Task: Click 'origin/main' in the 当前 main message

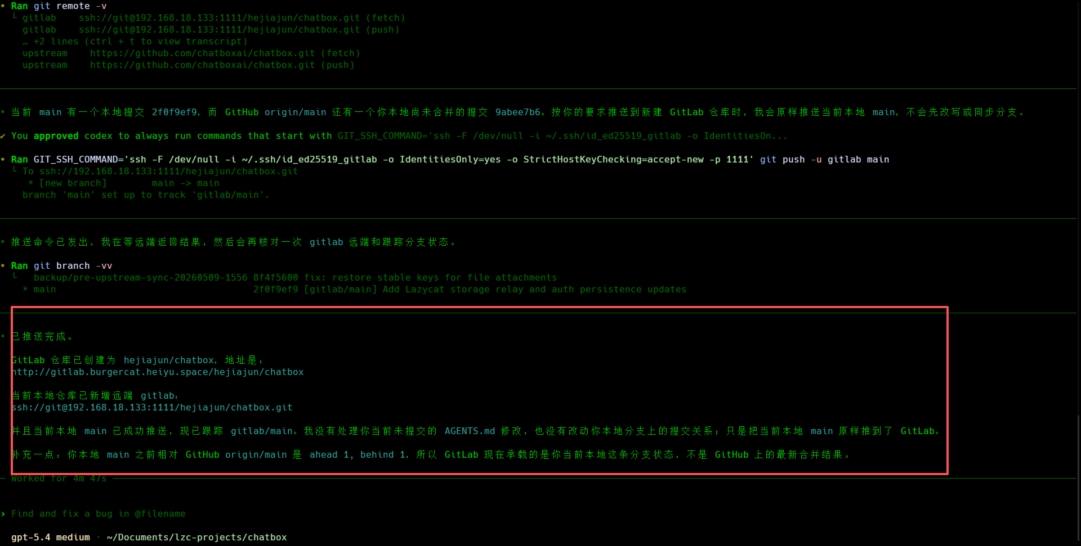Action: click(x=296, y=112)
